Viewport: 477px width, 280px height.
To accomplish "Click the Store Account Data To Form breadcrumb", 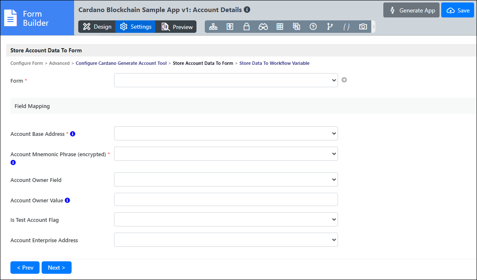I will [x=203, y=63].
